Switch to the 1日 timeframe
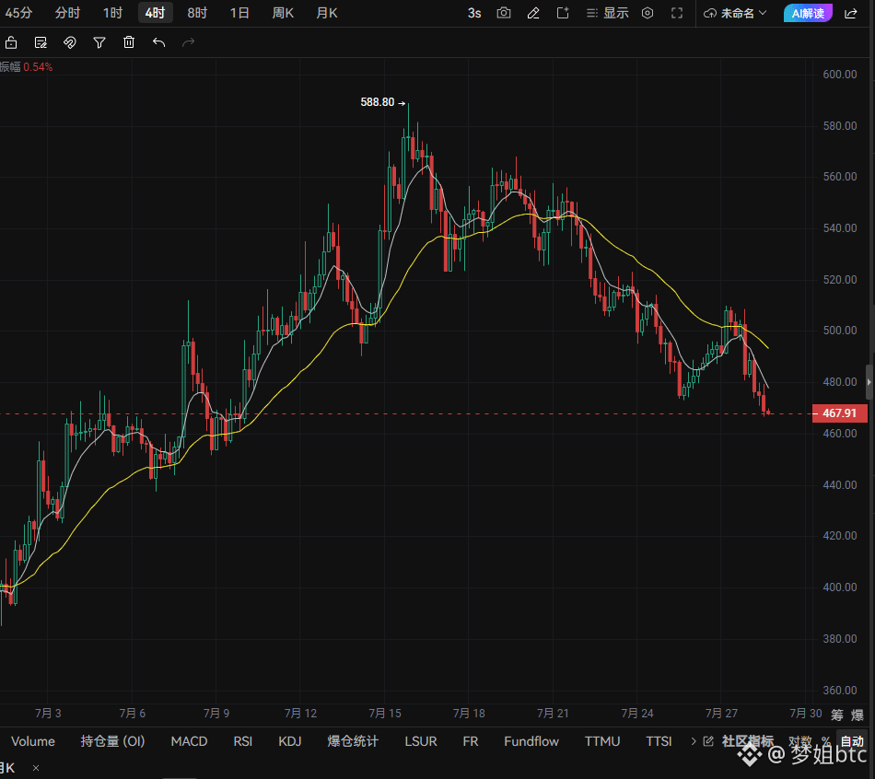 point(239,13)
